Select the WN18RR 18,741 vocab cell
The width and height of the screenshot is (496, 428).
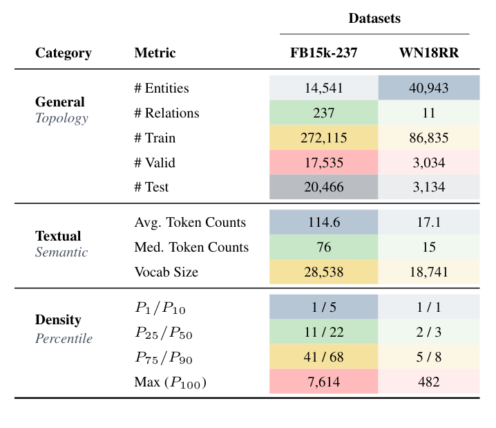click(428, 272)
